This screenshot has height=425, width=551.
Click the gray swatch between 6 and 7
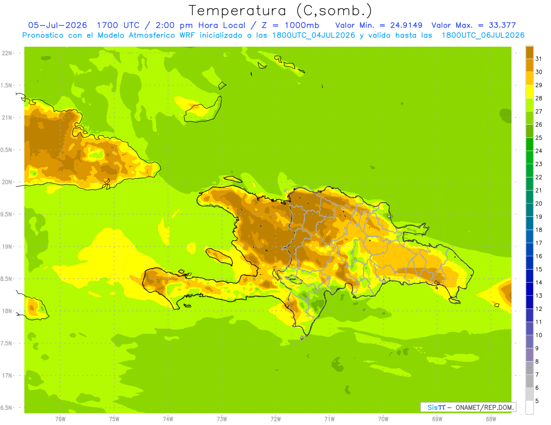tap(529, 381)
